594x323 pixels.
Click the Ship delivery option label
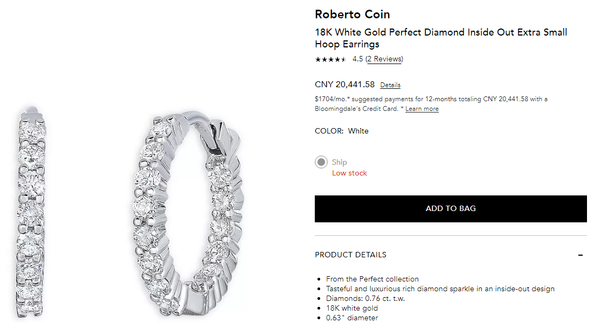[x=340, y=162]
